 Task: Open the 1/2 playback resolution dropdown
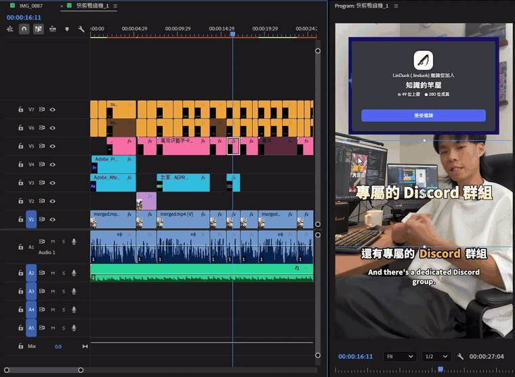(436, 357)
